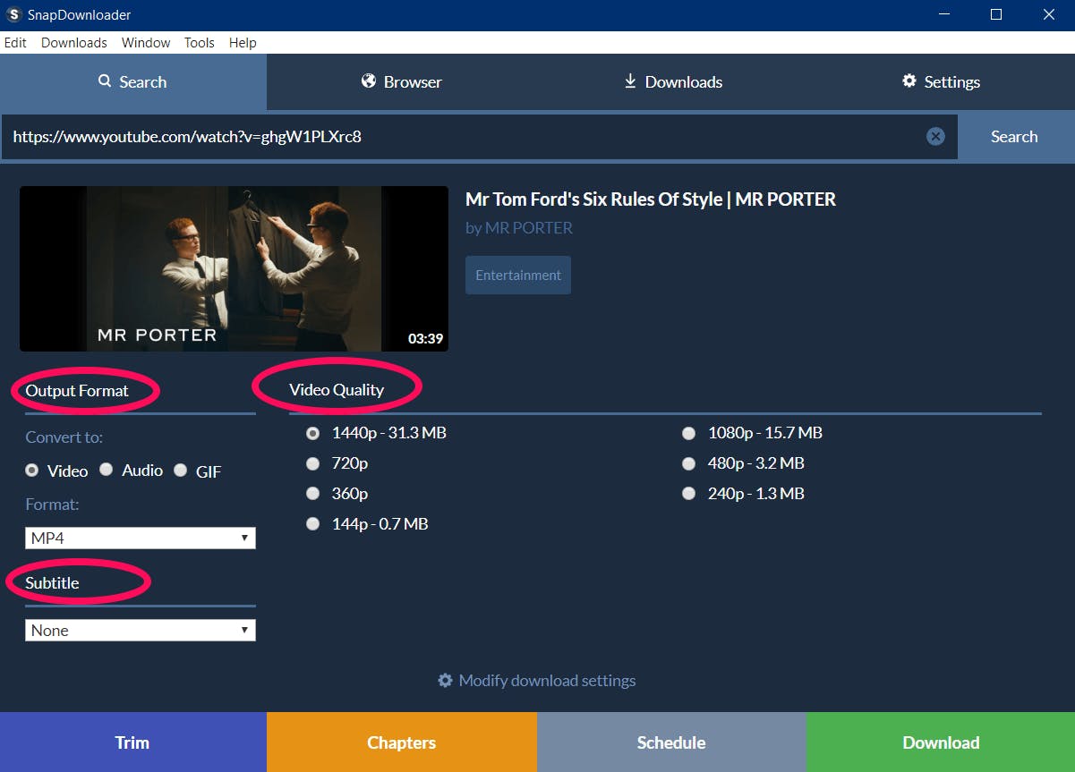
Task: Choose 480p - 3.2 MB quality
Action: pos(688,463)
